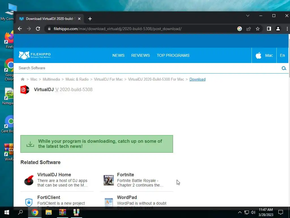The height and width of the screenshot is (218, 290).
Task: Open TOP PROGRAMS section
Action: tap(173, 55)
